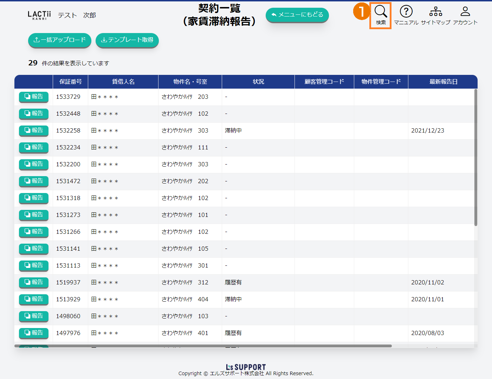The height and width of the screenshot is (379, 492).
Task: Click the 最新報告日 column header
Action: (x=443, y=82)
